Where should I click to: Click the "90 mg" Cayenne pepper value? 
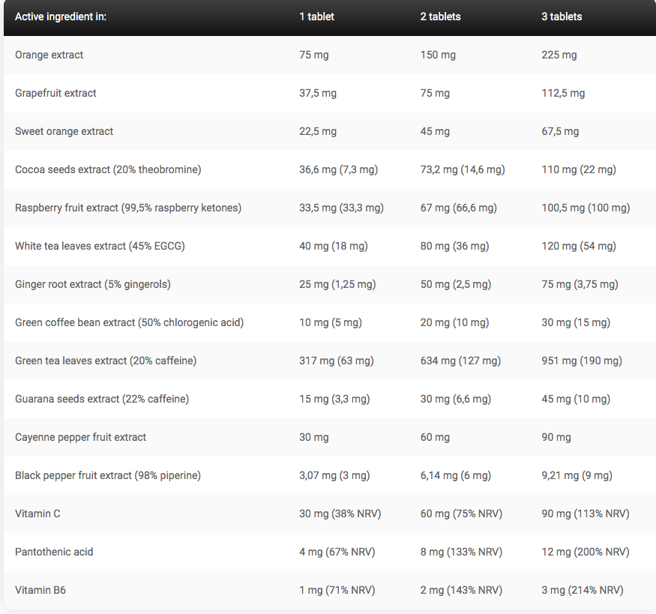[x=556, y=437]
